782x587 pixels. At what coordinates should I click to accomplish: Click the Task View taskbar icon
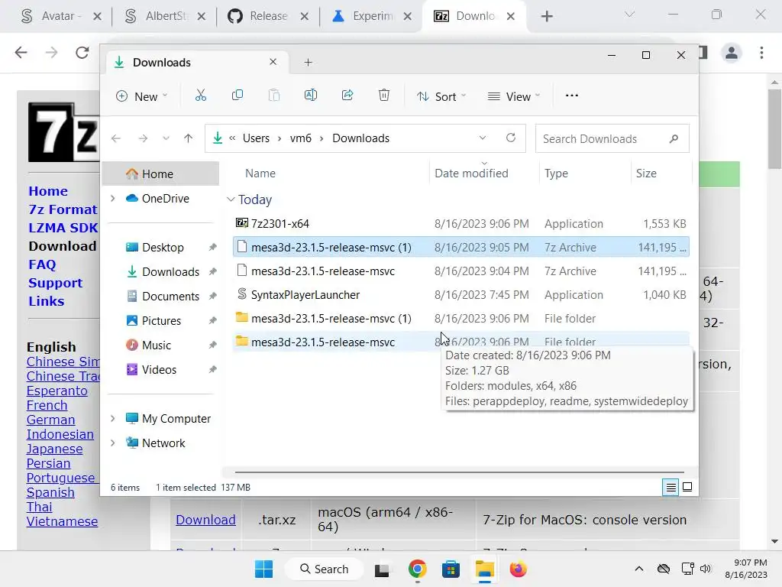tap(382, 569)
